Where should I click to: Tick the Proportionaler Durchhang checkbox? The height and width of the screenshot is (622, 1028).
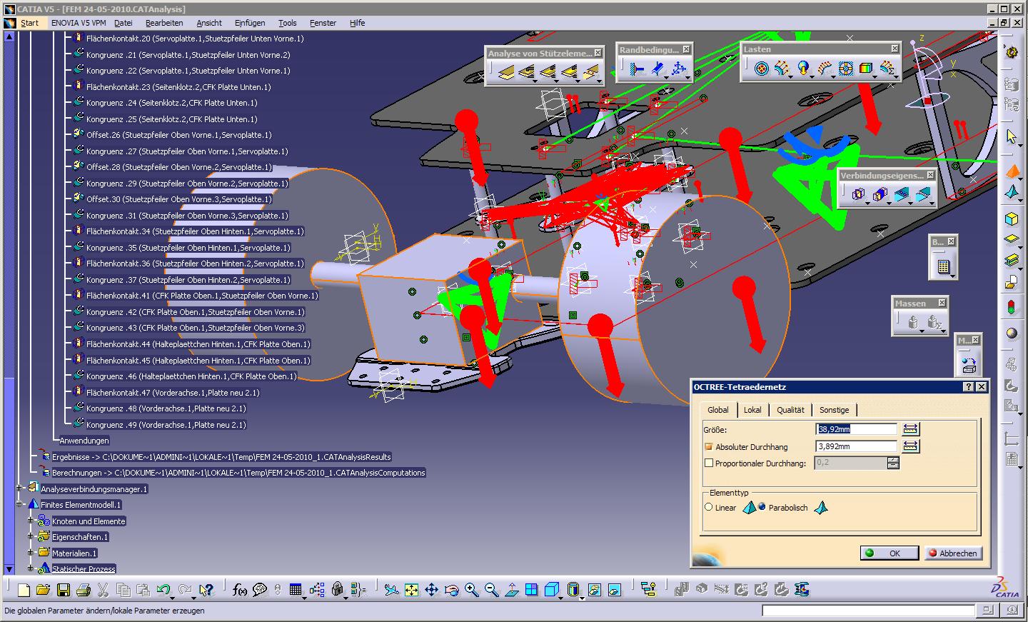pyautogui.click(x=709, y=463)
